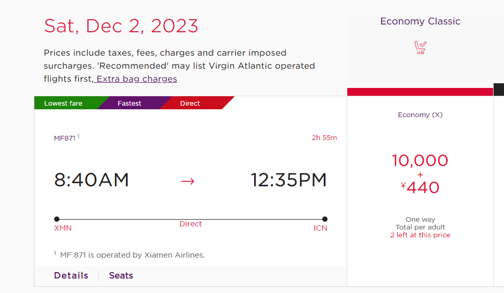Click the XMN origin dot on the route line
The width and height of the screenshot is (504, 293).
point(57,219)
